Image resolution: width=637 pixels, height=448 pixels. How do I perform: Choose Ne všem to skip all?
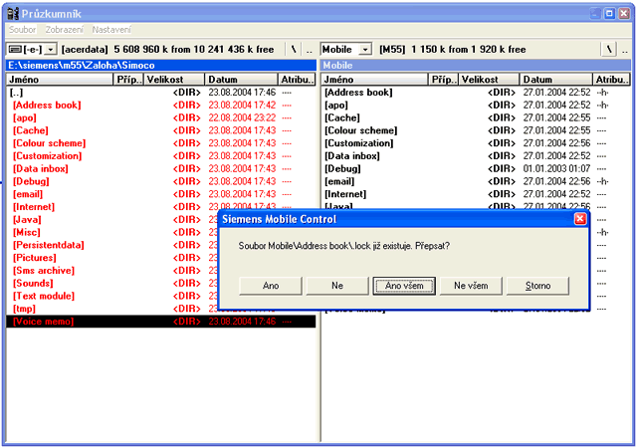tap(471, 286)
